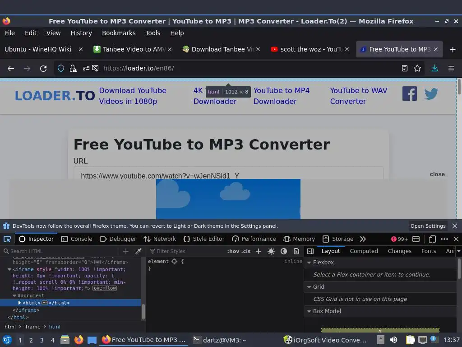
Task: Switch to Computed sidebar tab
Action: [364, 251]
